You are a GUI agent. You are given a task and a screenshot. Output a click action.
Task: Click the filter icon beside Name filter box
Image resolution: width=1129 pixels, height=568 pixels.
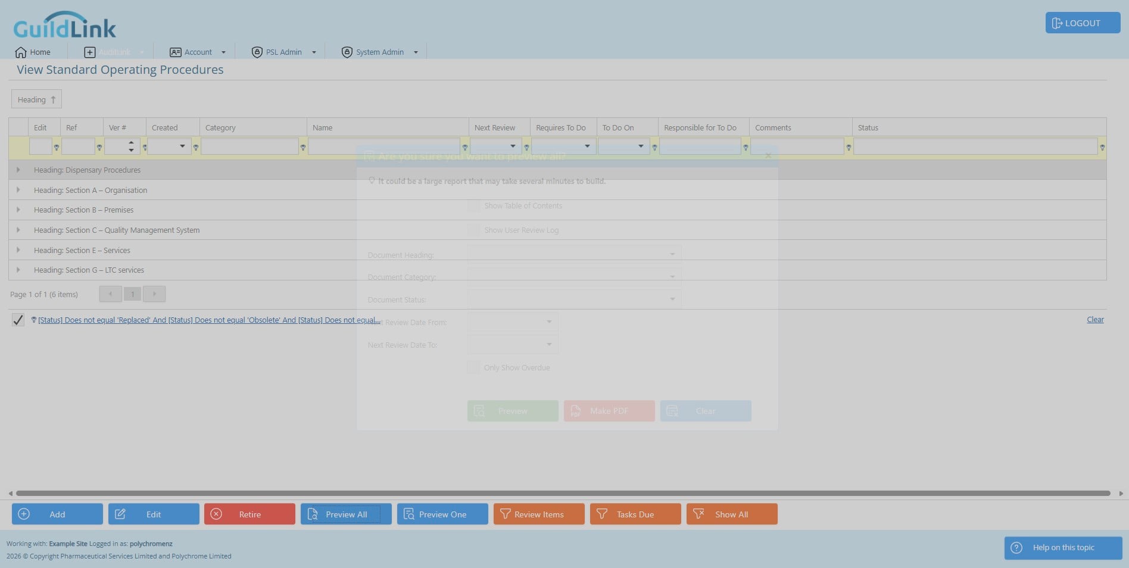pyautogui.click(x=465, y=147)
